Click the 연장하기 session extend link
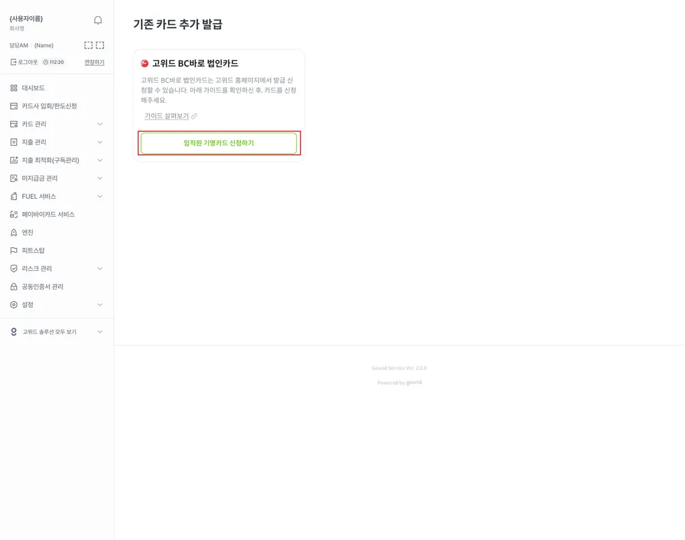 (95, 62)
